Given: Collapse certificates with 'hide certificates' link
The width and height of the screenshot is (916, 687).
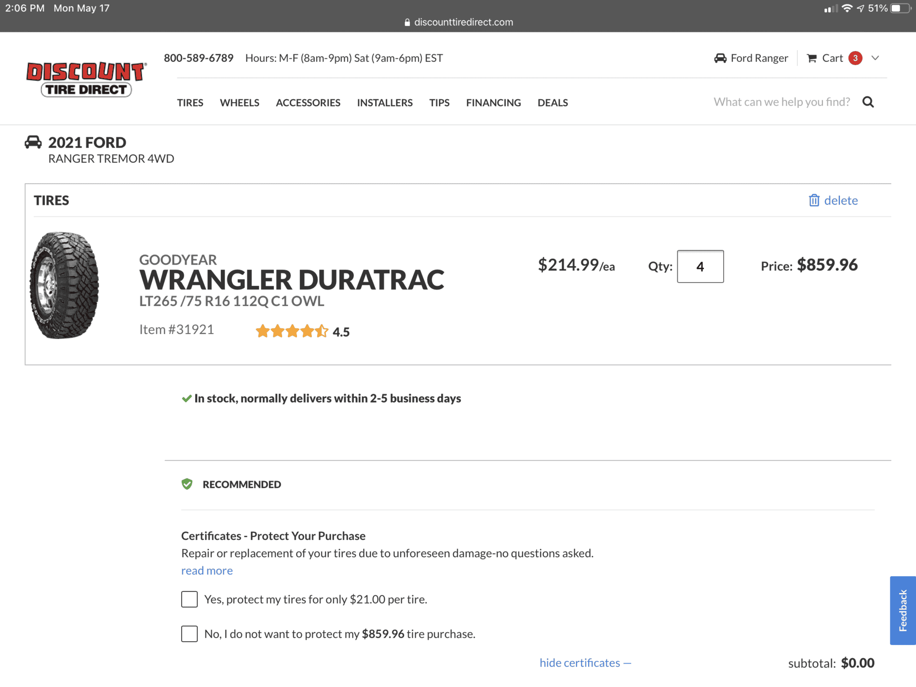Looking at the screenshot, I should [x=585, y=663].
